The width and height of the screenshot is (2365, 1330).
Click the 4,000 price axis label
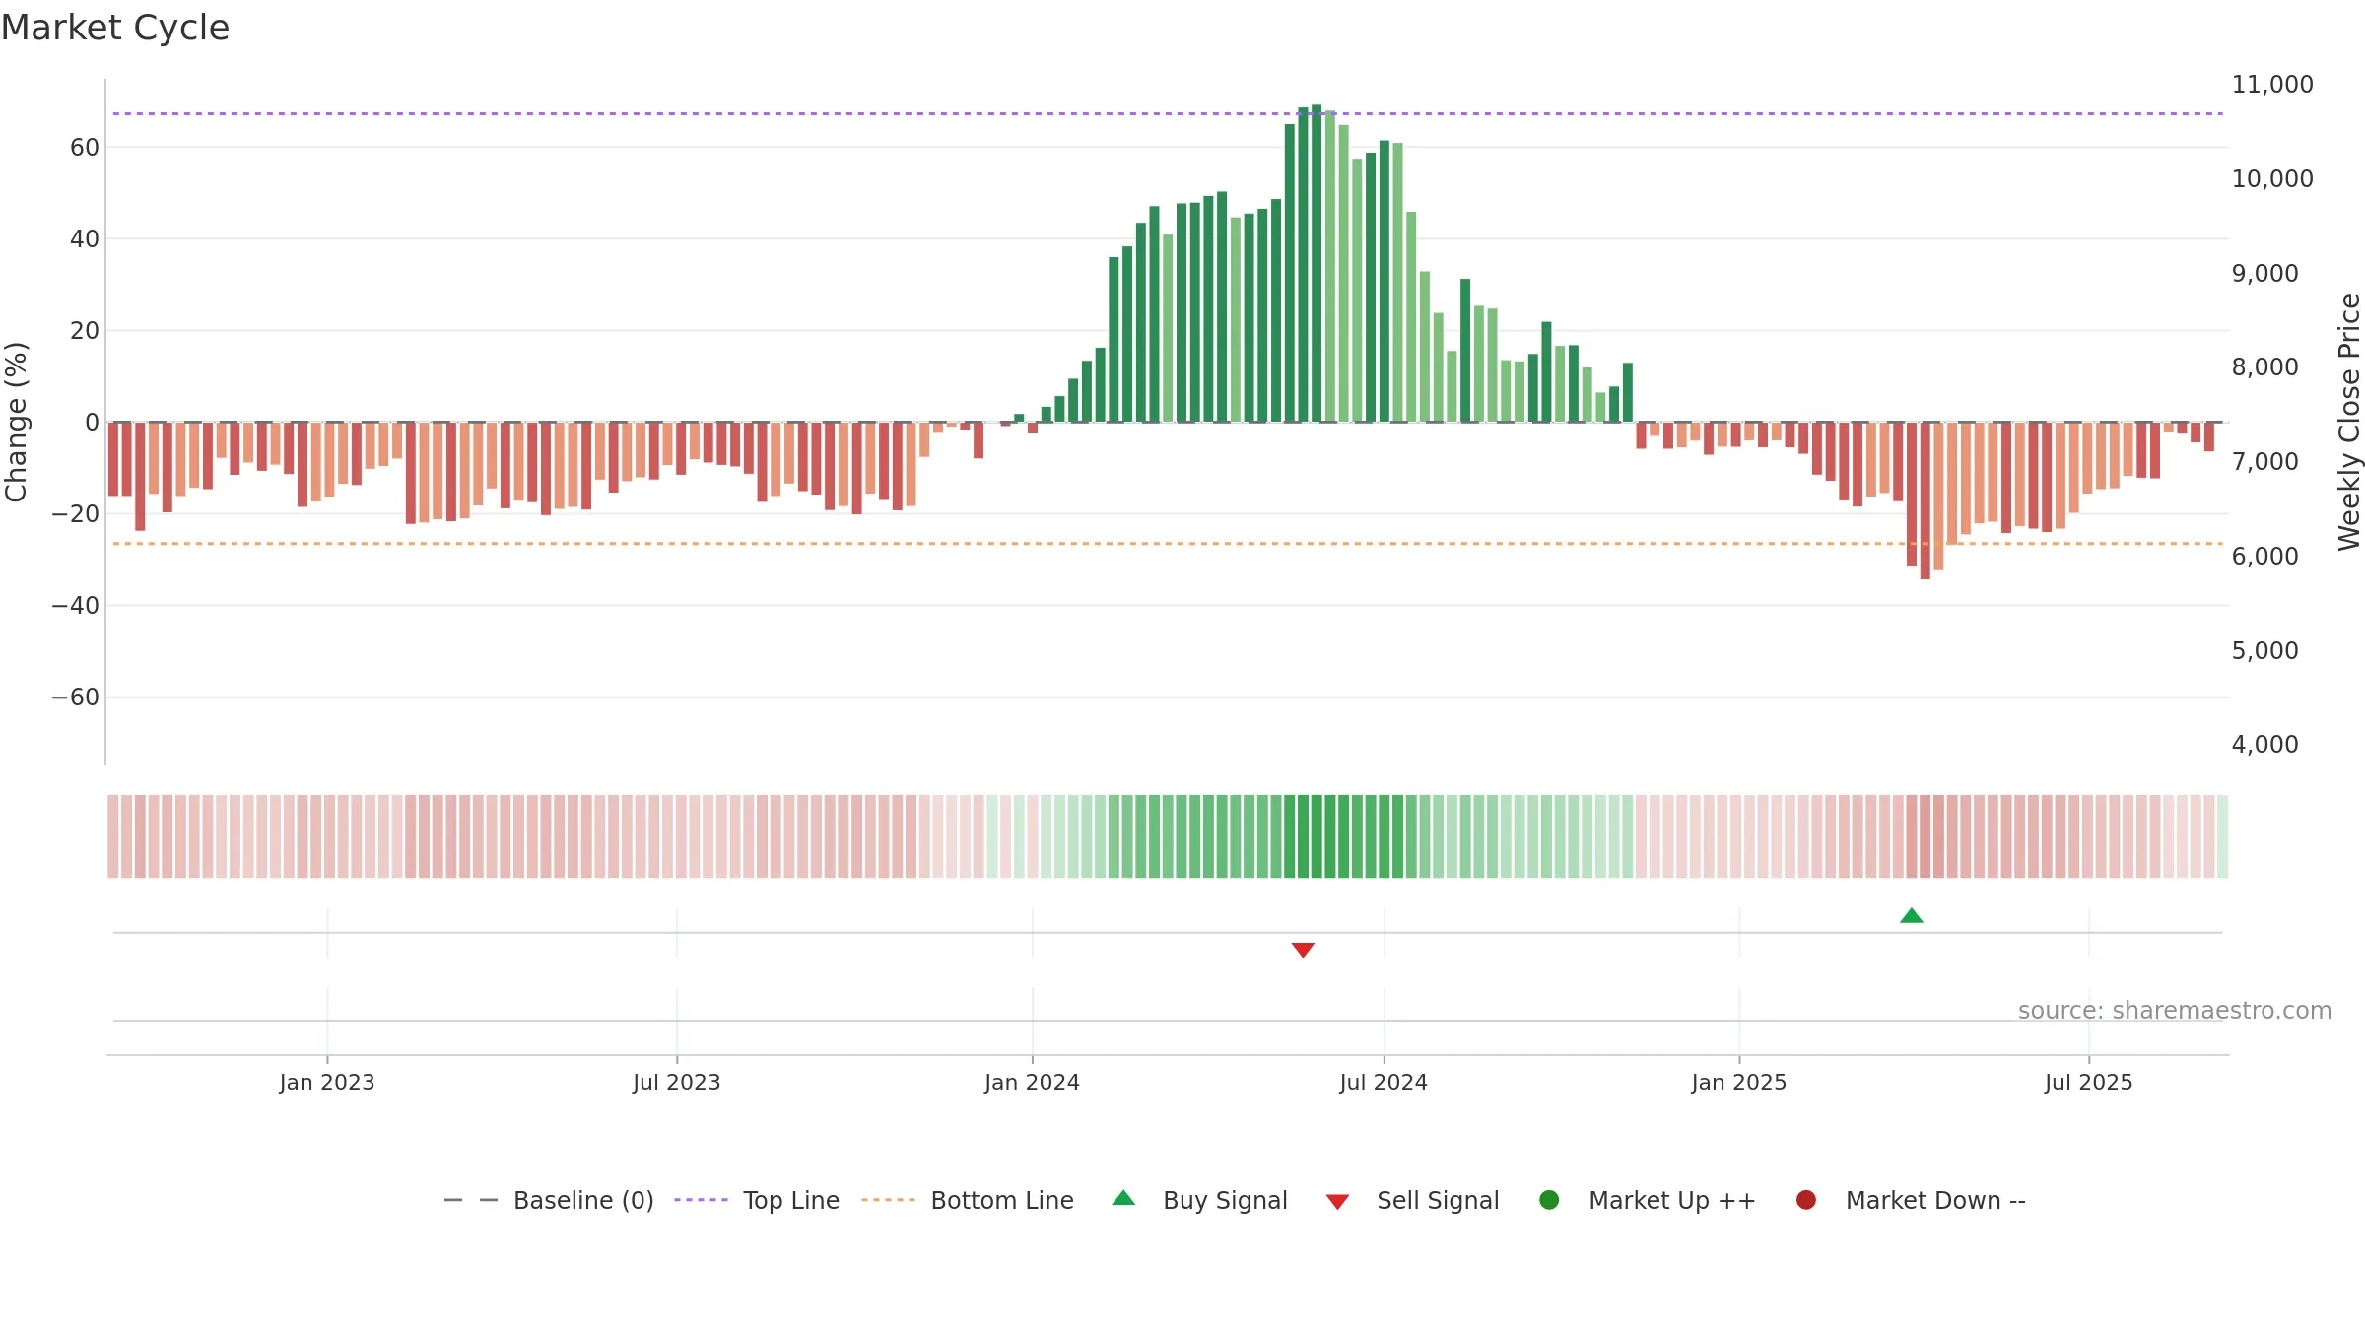coord(2264,745)
